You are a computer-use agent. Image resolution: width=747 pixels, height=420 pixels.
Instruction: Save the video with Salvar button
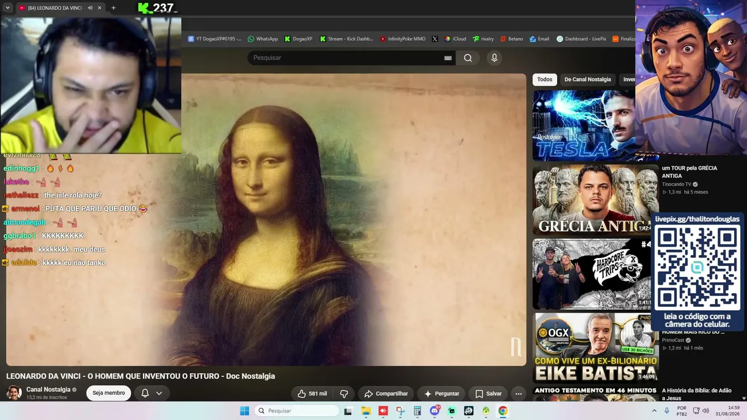click(488, 394)
